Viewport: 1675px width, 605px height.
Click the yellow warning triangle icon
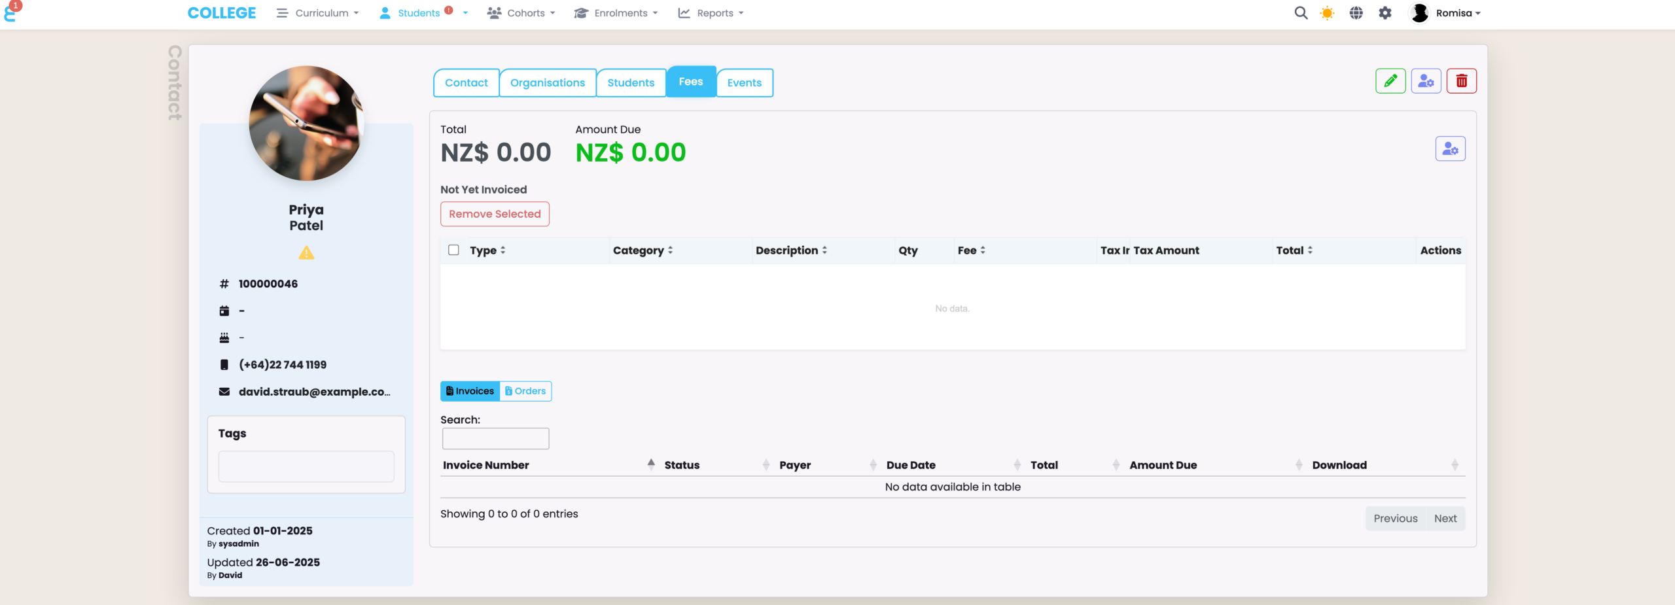coord(306,253)
